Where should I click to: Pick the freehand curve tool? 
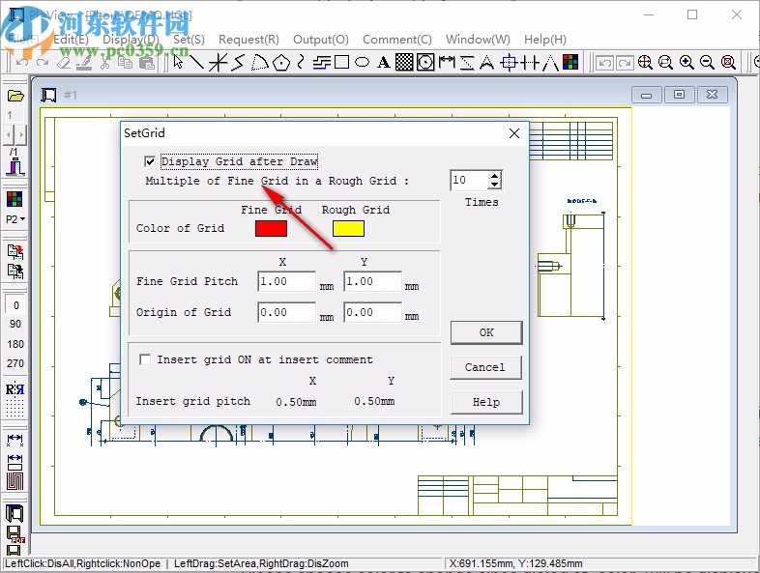point(301,62)
